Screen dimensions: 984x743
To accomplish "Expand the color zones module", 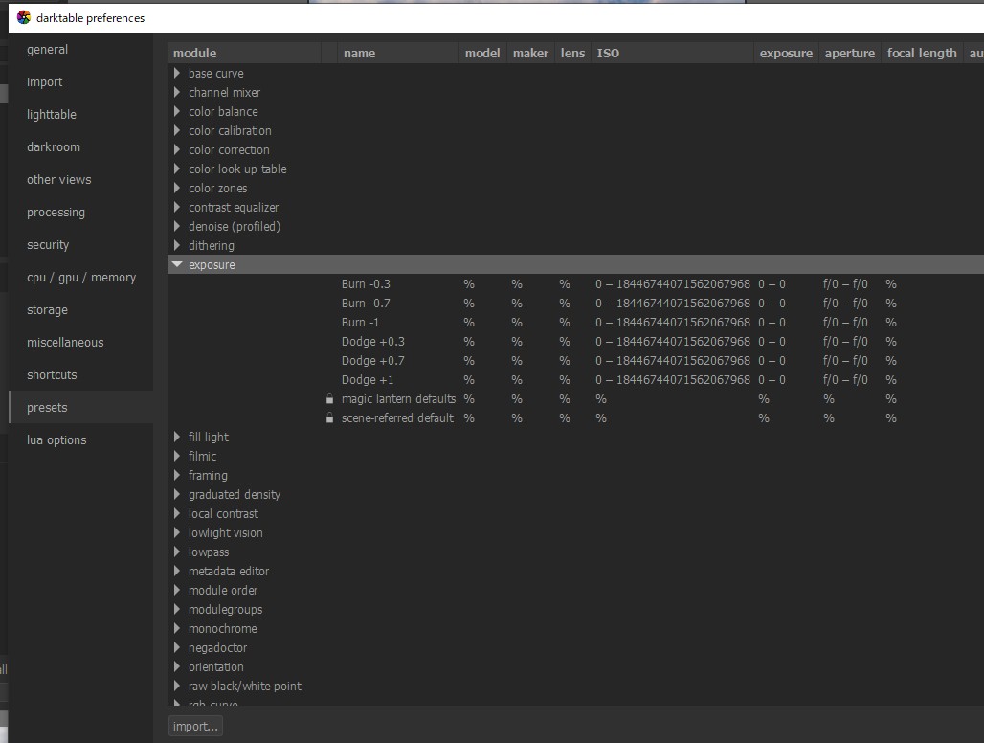I will (x=177, y=188).
